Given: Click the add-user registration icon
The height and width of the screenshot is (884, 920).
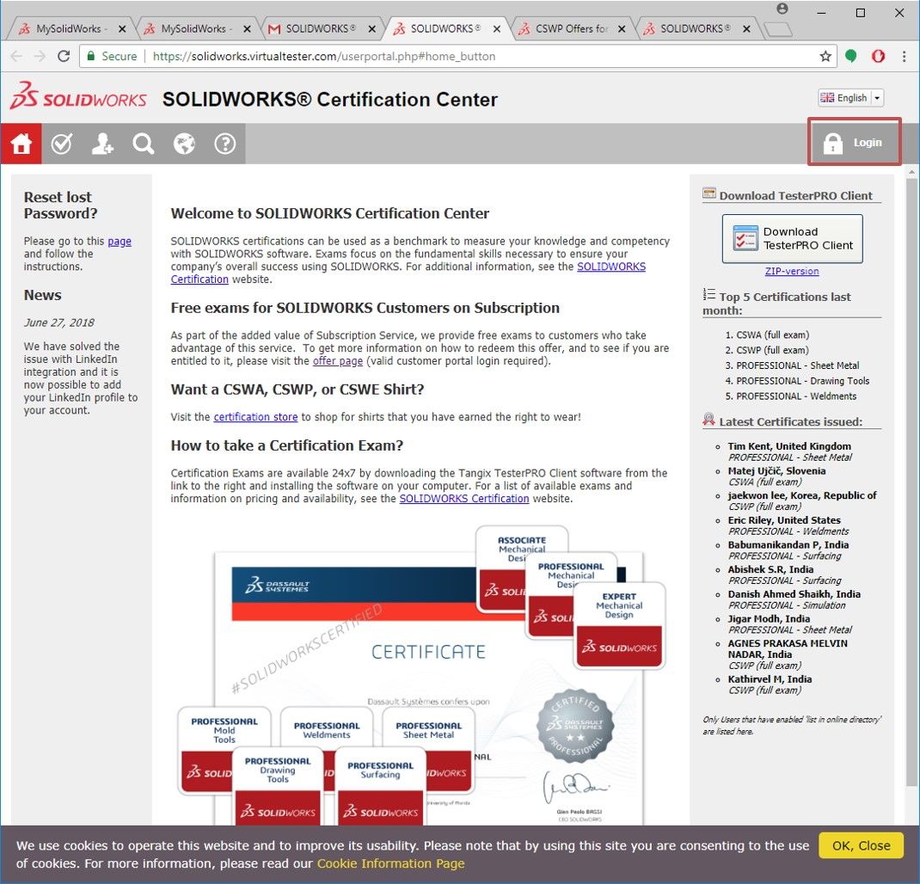Looking at the screenshot, I should coord(102,144).
